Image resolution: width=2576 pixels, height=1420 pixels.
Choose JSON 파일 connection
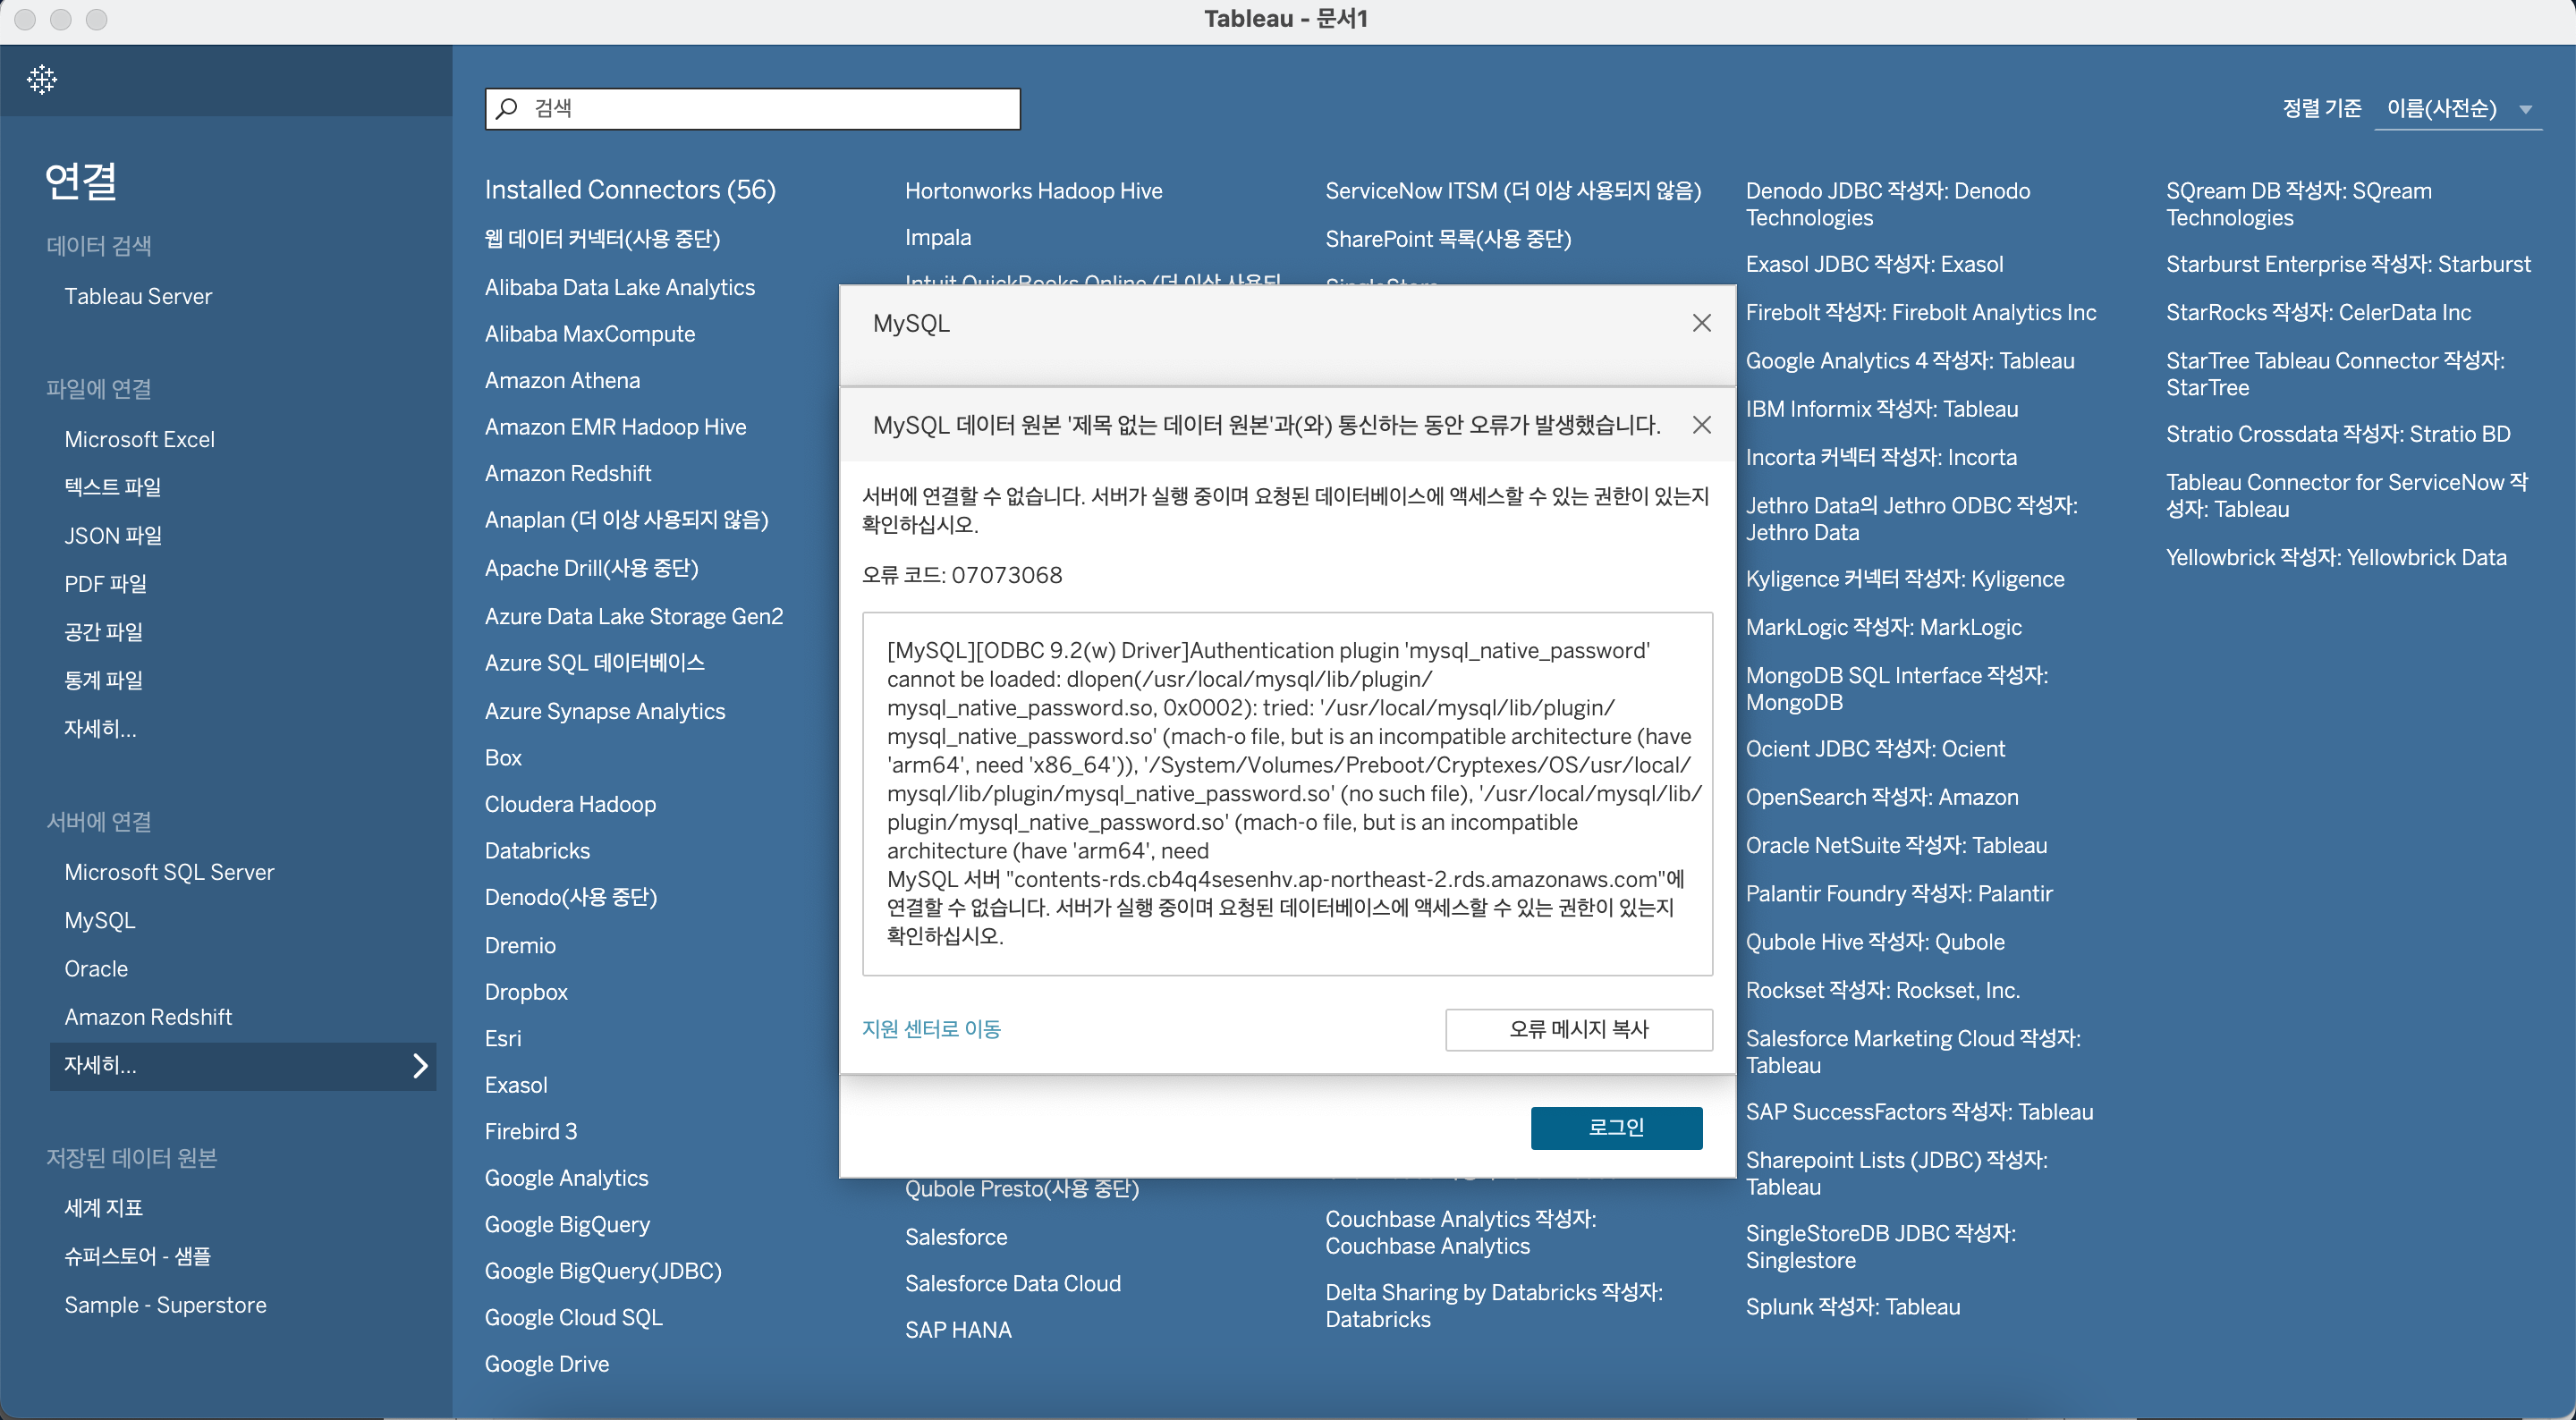113,535
